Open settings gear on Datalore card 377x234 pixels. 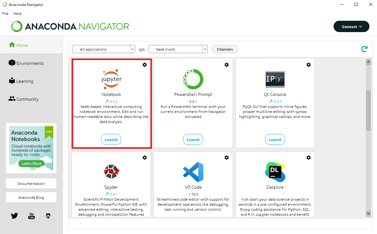[309, 158]
